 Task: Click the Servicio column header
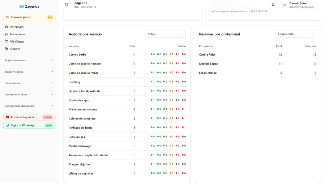click(x=74, y=46)
